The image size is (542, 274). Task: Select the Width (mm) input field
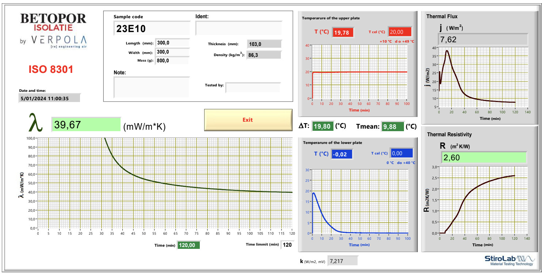click(172, 52)
